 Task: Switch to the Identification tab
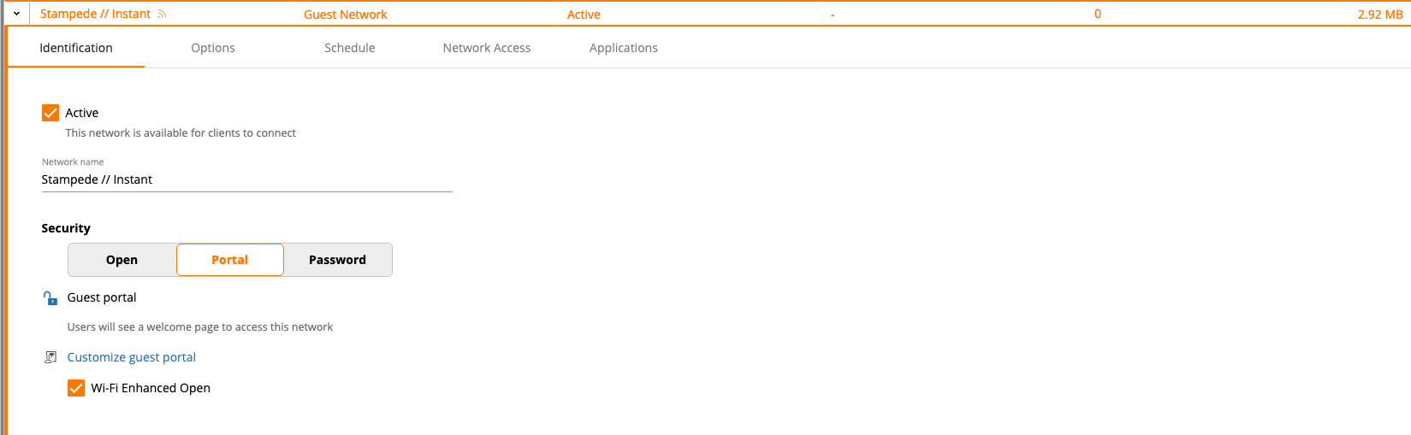coord(76,48)
